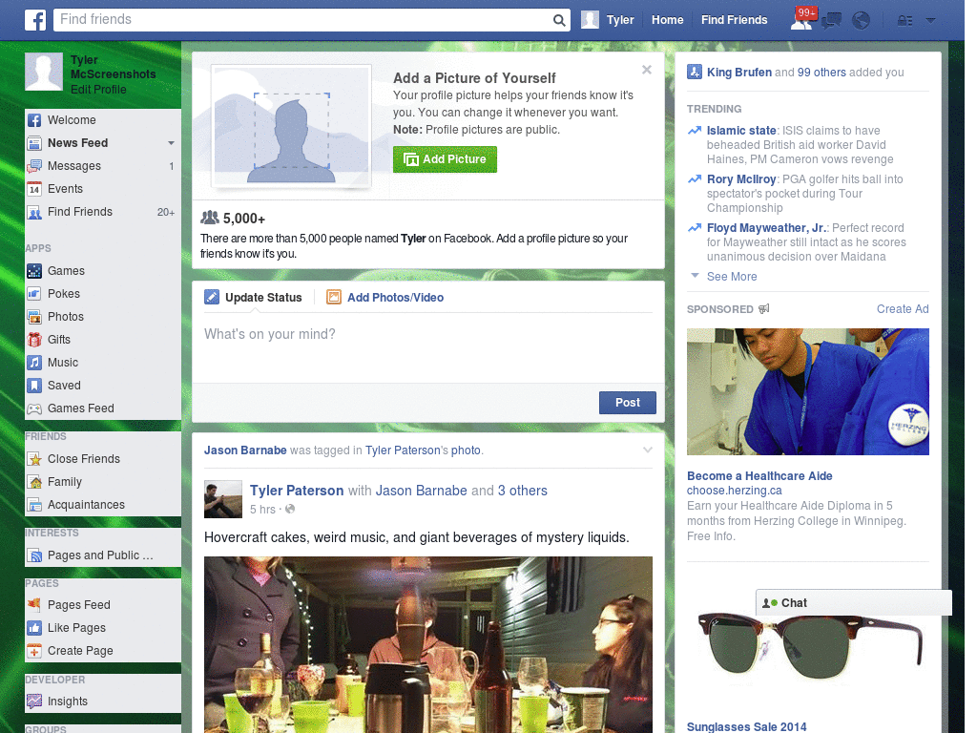Click the Healthcare Aide ad image
This screenshot has height=733, width=977.
coord(807,391)
